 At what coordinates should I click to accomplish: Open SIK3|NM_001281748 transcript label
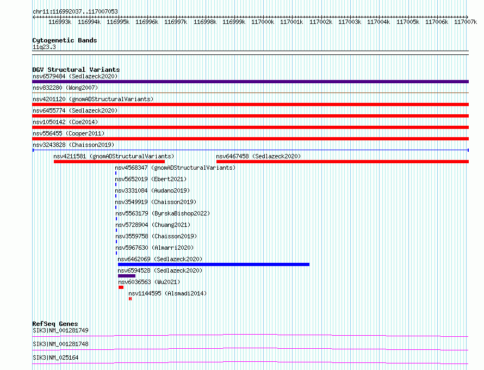pos(60,344)
